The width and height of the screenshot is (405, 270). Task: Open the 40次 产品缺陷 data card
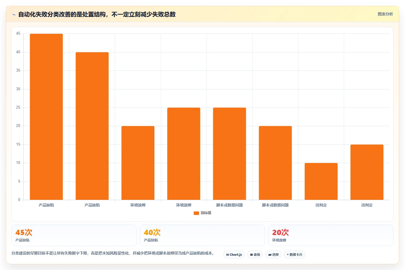[202, 235]
